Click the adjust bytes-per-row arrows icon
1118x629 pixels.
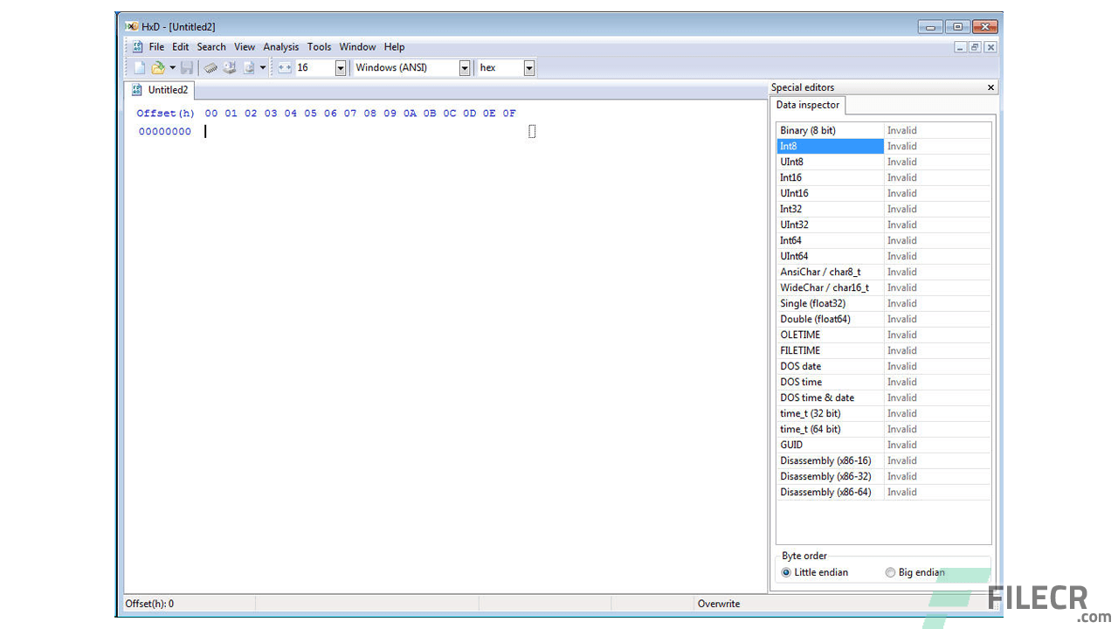tap(285, 67)
